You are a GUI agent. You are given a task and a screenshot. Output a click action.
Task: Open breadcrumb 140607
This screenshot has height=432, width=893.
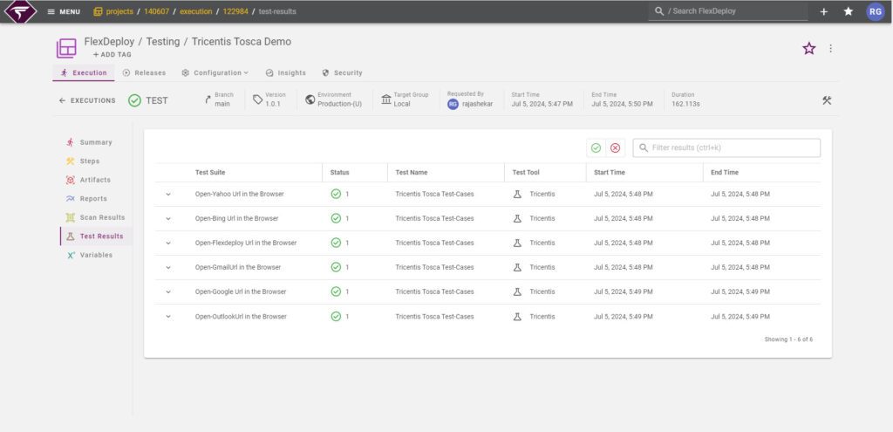pos(157,11)
